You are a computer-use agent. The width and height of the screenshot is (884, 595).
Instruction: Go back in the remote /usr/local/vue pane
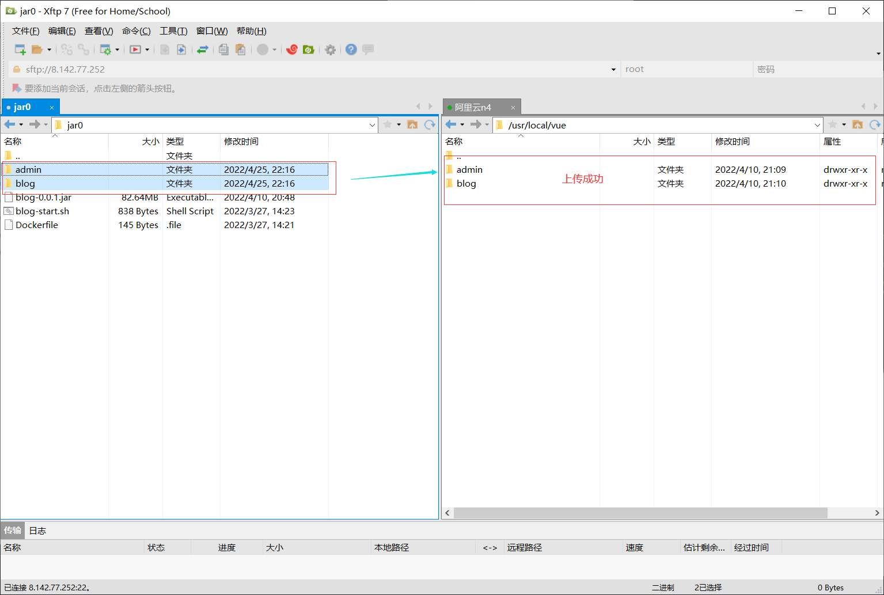click(x=451, y=124)
